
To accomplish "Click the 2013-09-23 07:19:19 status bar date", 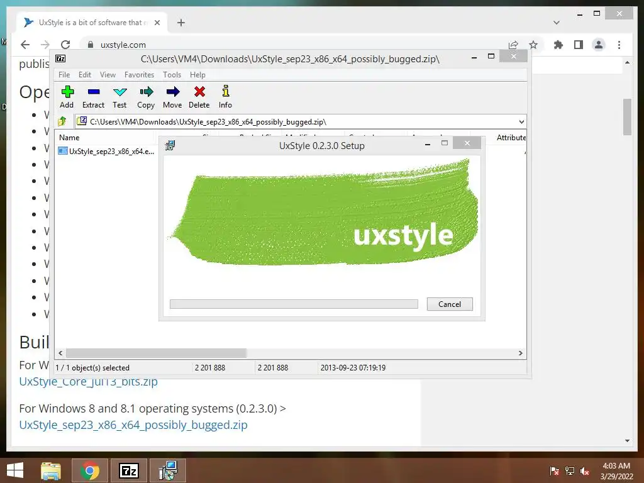I will click(x=353, y=367).
